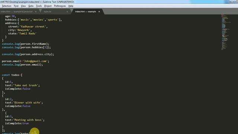Click the text 'Dinner with wife' line
This screenshot has width=238, height=134.
click(24, 103)
